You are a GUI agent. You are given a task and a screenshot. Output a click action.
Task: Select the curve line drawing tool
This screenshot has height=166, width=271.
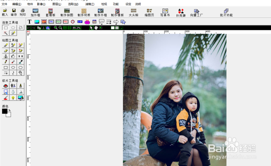(13, 73)
